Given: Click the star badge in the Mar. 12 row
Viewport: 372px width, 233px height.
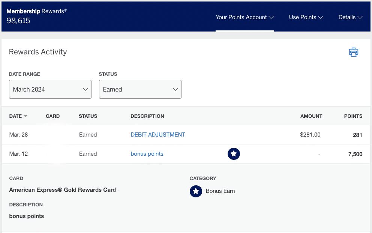Looking at the screenshot, I should (x=234, y=153).
